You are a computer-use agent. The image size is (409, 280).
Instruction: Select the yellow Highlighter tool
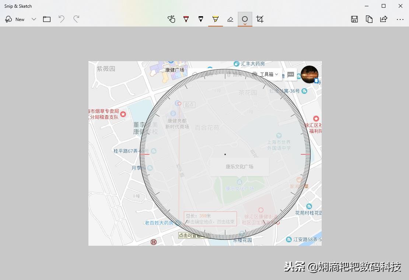216,19
